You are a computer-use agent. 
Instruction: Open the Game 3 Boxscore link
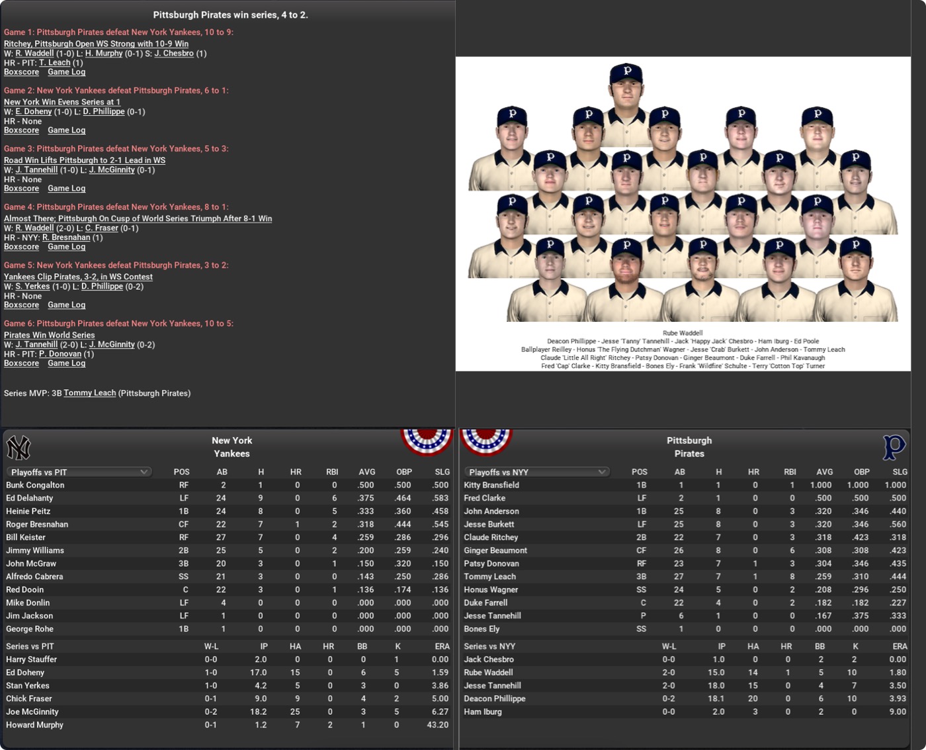tap(21, 189)
